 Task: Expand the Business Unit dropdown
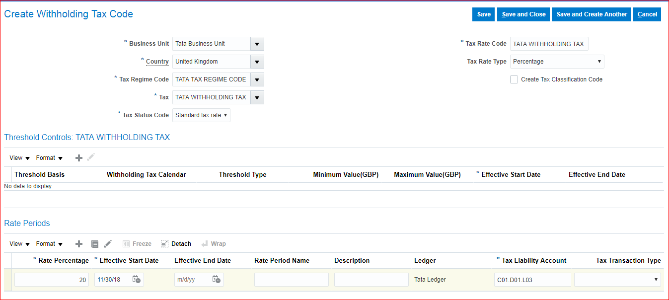257,44
